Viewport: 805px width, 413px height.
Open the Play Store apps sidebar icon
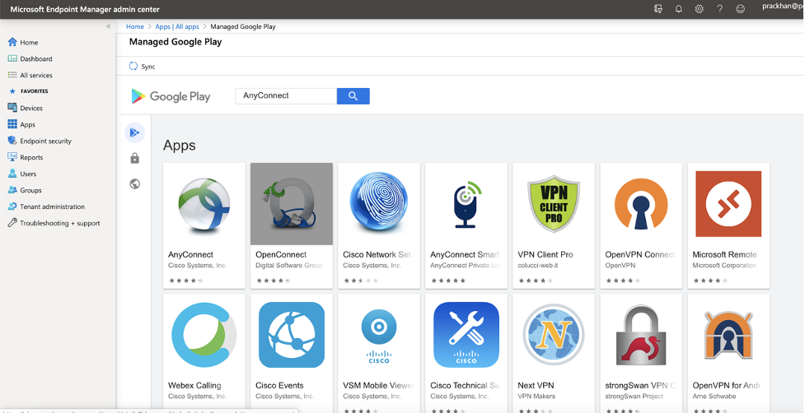[134, 132]
